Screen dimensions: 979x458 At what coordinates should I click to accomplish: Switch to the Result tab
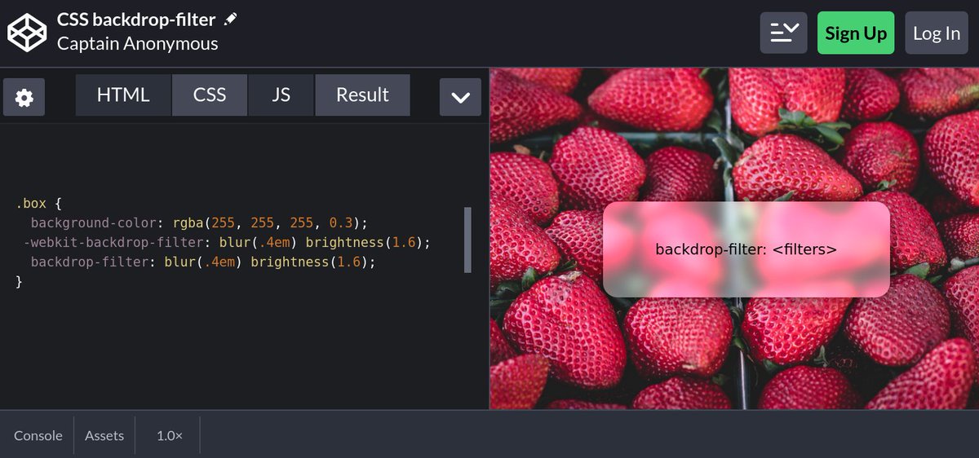[362, 95]
